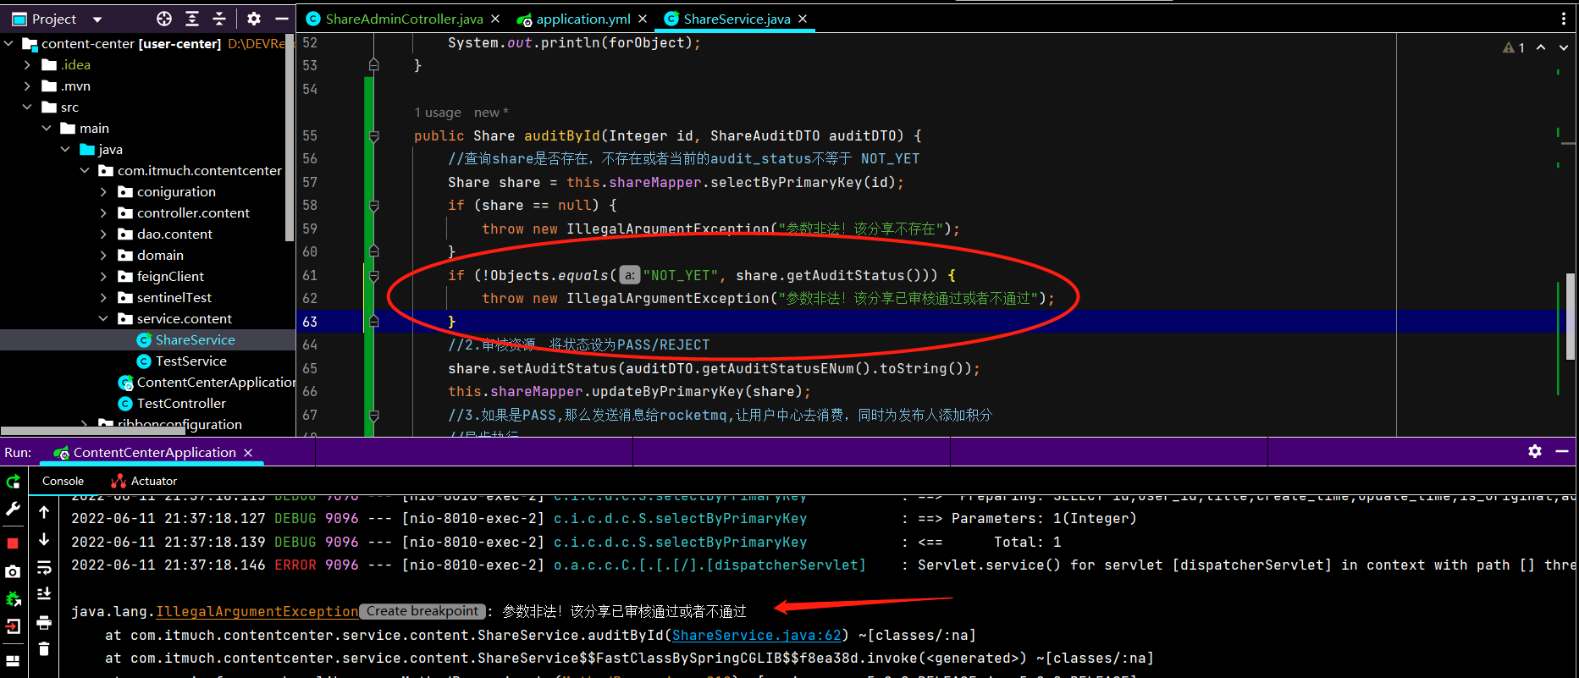Image resolution: width=1579 pixels, height=678 pixels.
Task: Click Collapse All in Project toolbar
Action: tap(219, 19)
